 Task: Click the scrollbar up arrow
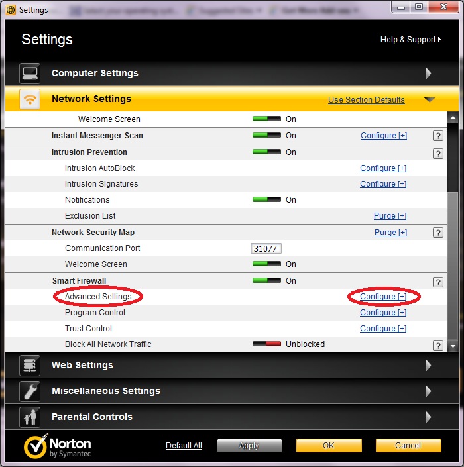pyautogui.click(x=453, y=118)
